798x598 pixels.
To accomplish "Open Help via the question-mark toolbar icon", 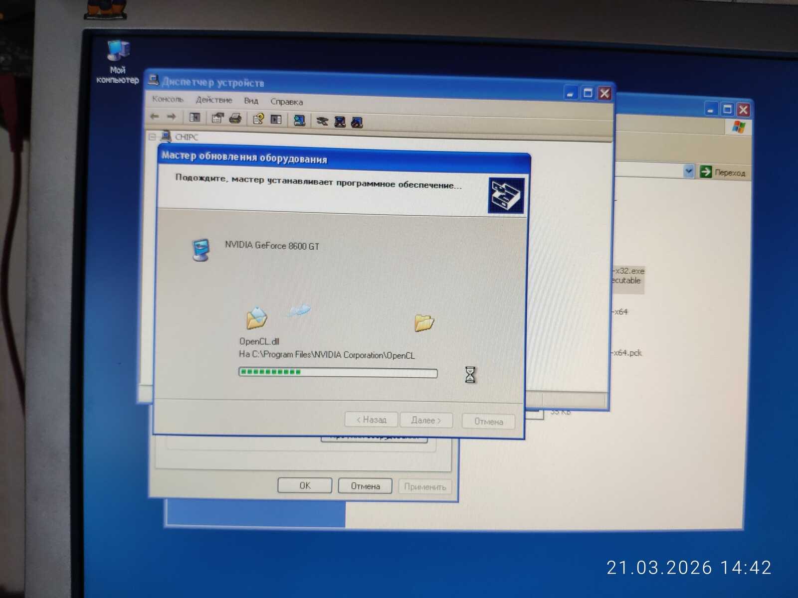I will point(258,119).
